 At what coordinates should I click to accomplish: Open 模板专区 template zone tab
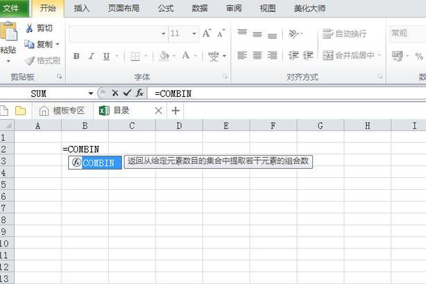(x=62, y=111)
